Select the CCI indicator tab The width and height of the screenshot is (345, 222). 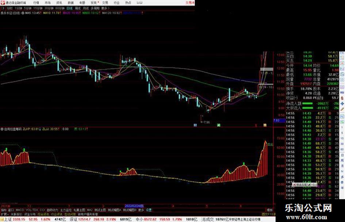[x=42, y=210]
